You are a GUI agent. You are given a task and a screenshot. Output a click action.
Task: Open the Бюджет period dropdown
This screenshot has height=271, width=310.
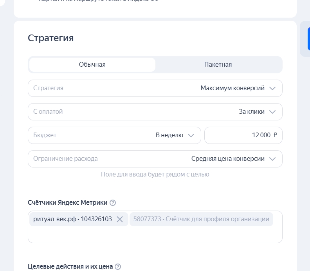(x=114, y=135)
